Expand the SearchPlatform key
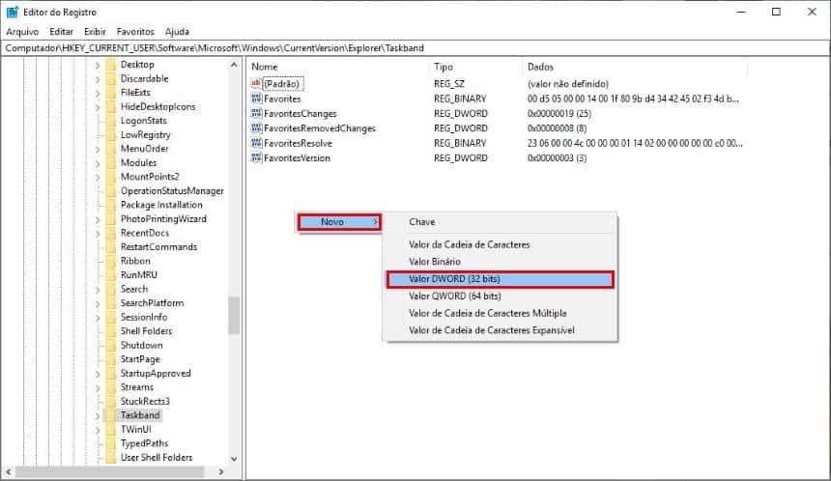The image size is (831, 481). point(98,303)
